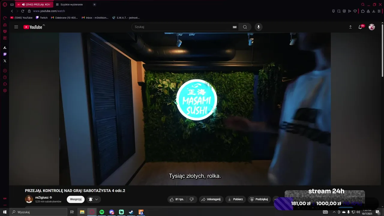Search tabs using red magnifier
The height and width of the screenshot is (216, 384).
[363, 4]
